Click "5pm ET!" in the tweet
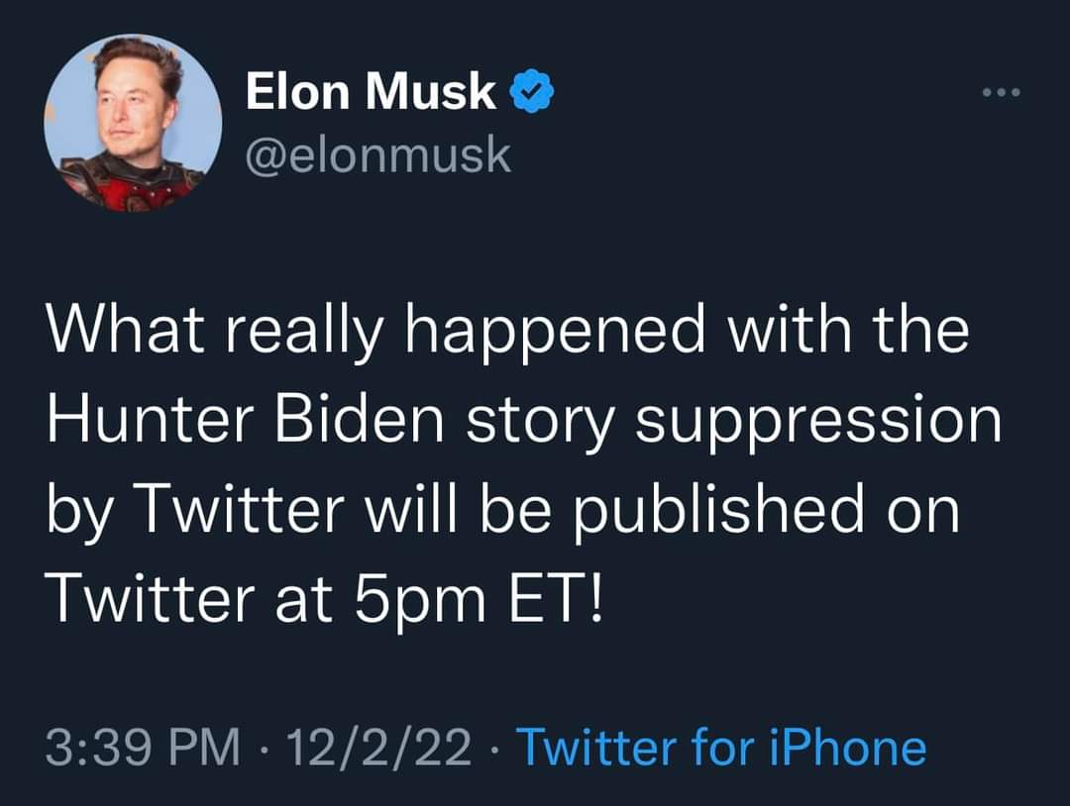The height and width of the screenshot is (806, 1070). (x=467, y=599)
